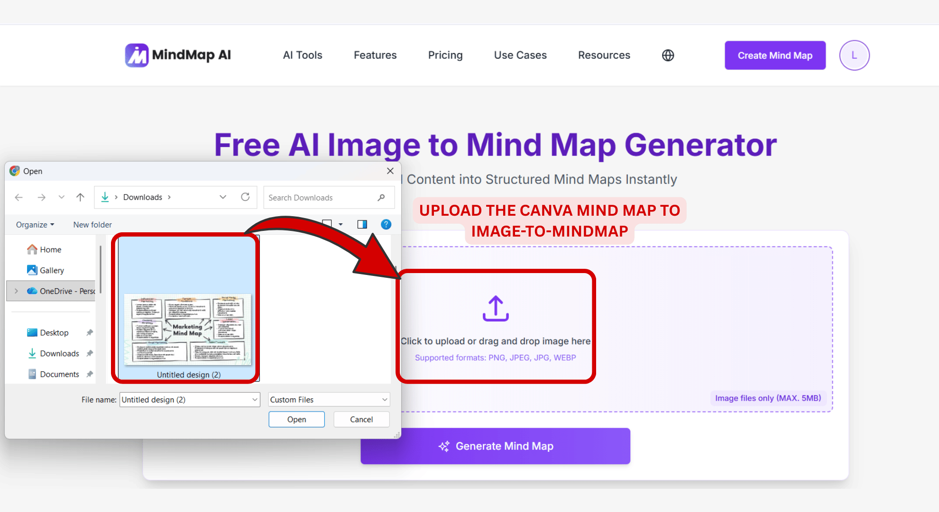Open the language globe selector
This screenshot has width=939, height=512.
tap(667, 55)
